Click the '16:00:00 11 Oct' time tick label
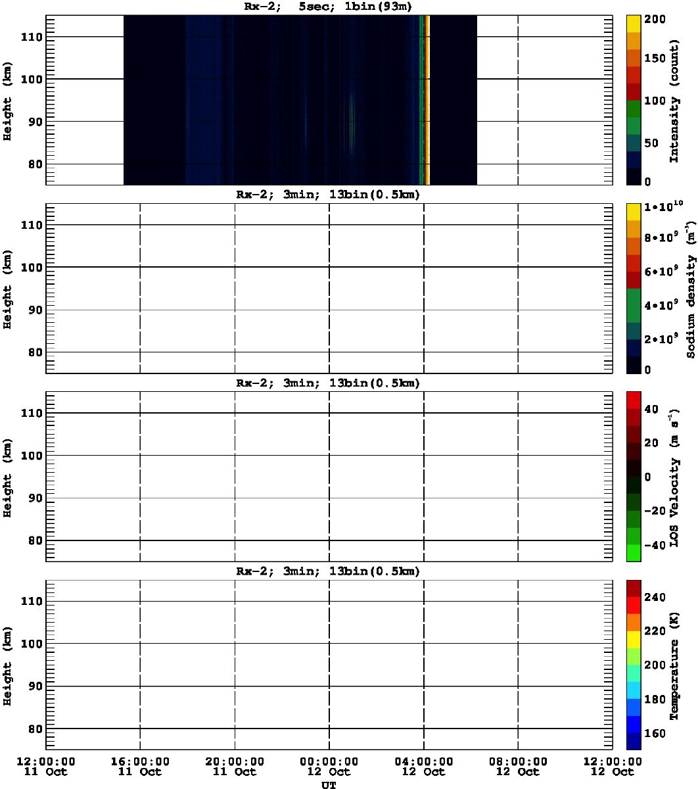This screenshot has width=698, height=789. 140,766
